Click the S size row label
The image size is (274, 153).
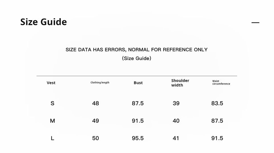[x=52, y=104]
